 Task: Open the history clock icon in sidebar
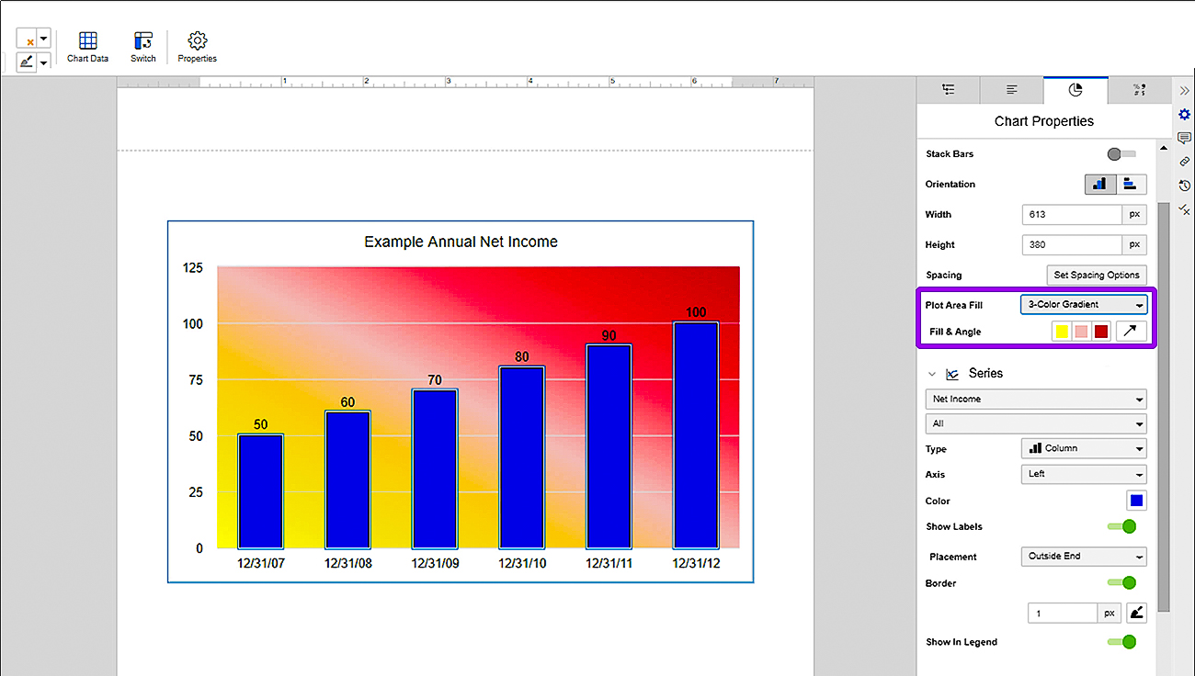tap(1184, 186)
